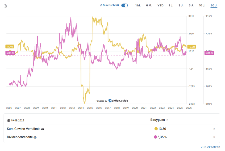Toggle Kurs-Gewinn-Verhältnis eye visibility icon
225x151 pixels.
(43, 129)
